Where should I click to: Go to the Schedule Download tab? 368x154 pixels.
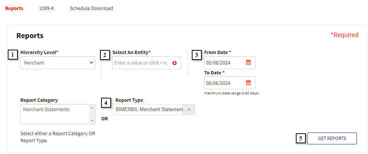(91, 9)
